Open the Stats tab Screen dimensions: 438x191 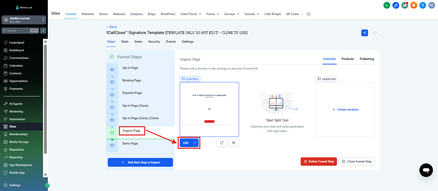point(125,42)
